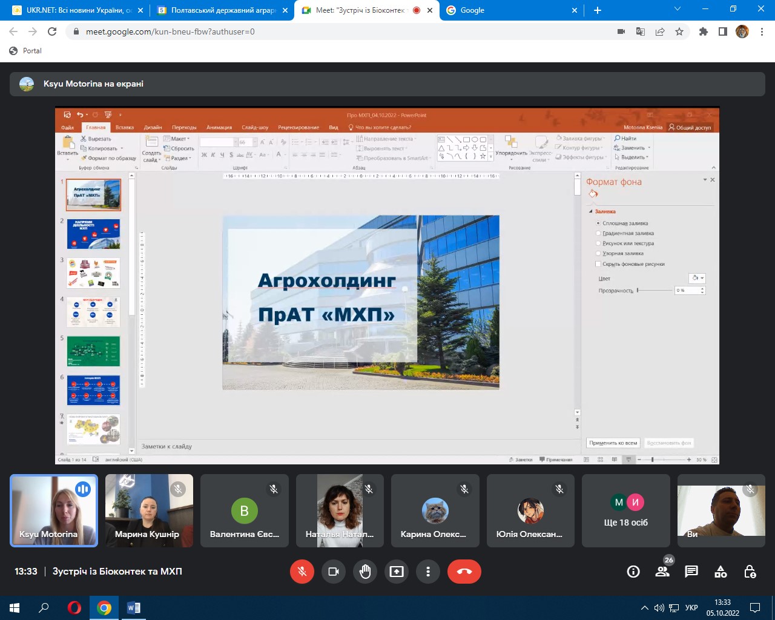
Task: Open the translate page icon
Action: 641,31
